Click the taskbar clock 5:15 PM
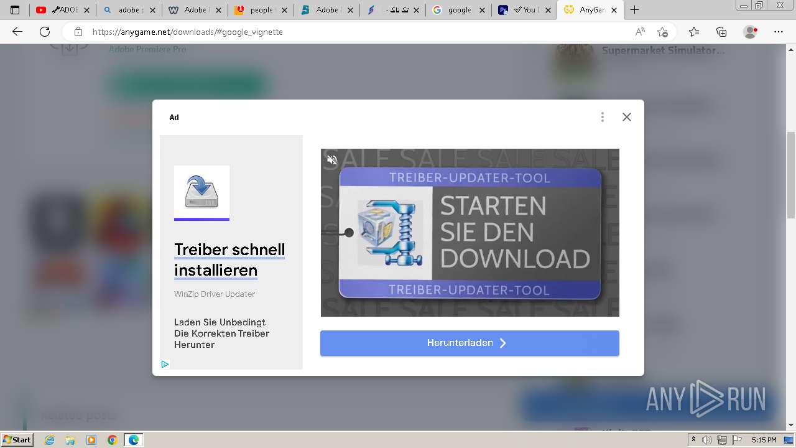The width and height of the screenshot is (796, 448). (x=764, y=440)
